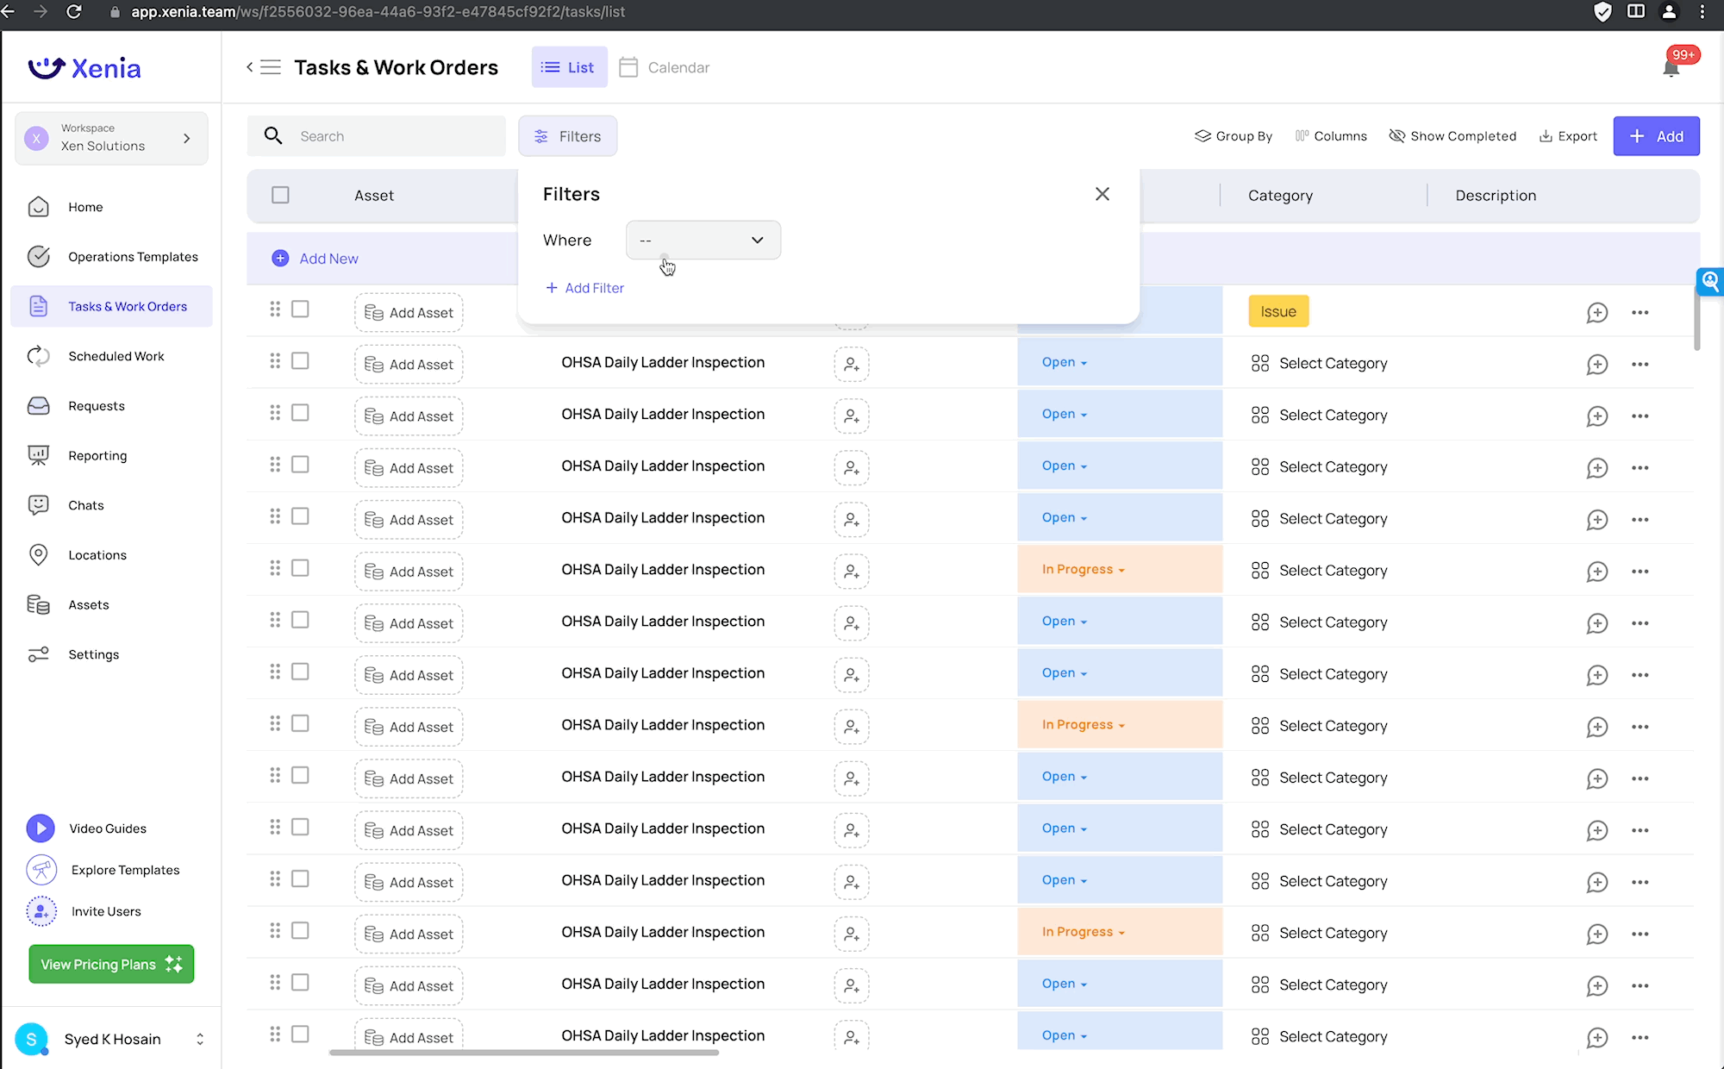Collapse the sidebar menu icon
The width and height of the screenshot is (1724, 1069).
tap(264, 67)
